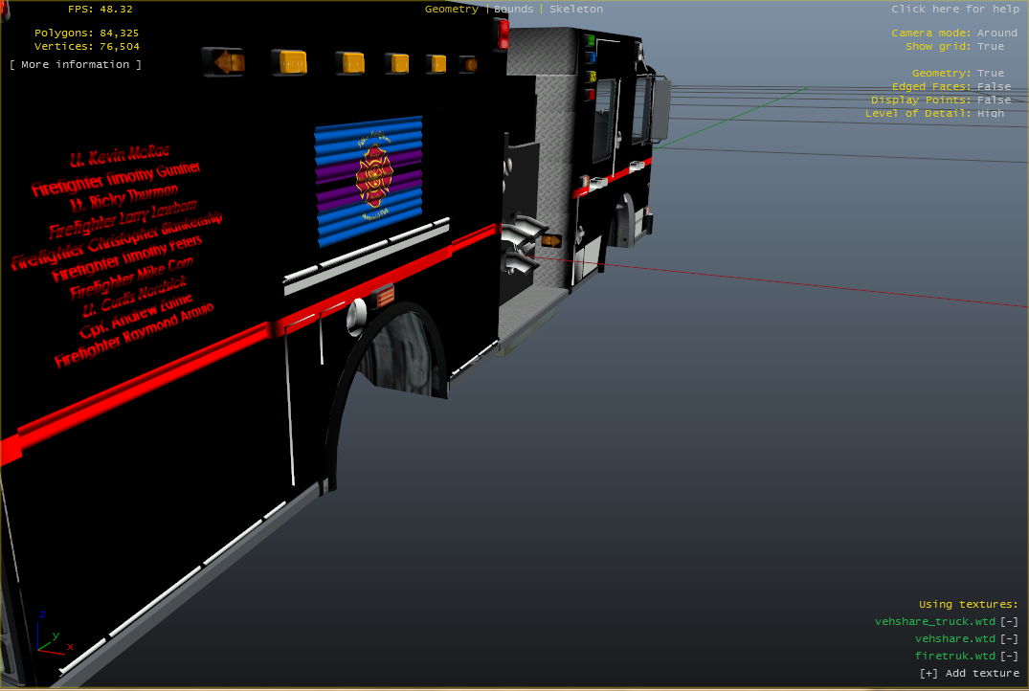The image size is (1029, 691).
Task: Toggle Edged Faces display
Action: coord(994,86)
